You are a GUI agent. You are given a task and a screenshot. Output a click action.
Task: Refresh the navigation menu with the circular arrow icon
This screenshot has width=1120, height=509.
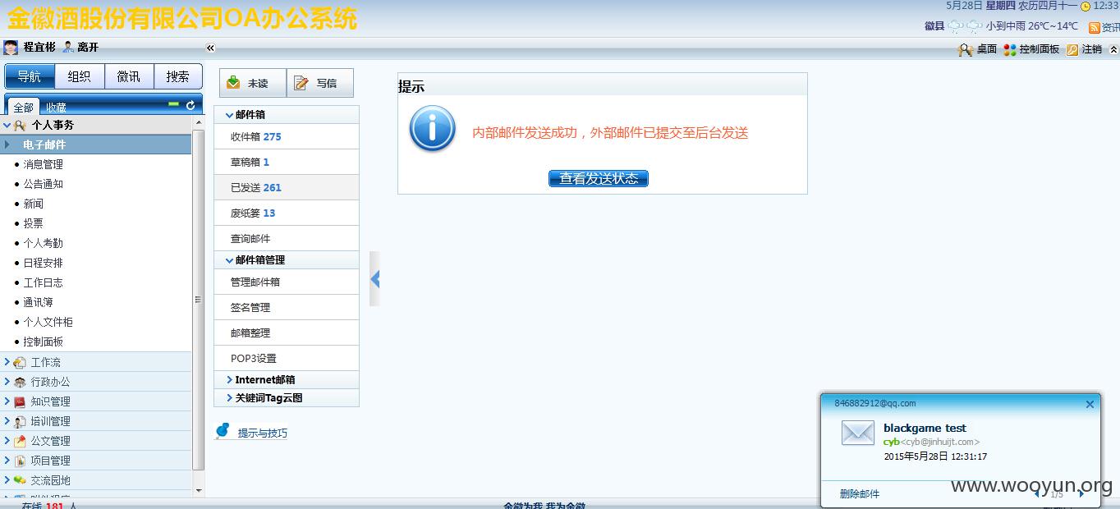190,105
